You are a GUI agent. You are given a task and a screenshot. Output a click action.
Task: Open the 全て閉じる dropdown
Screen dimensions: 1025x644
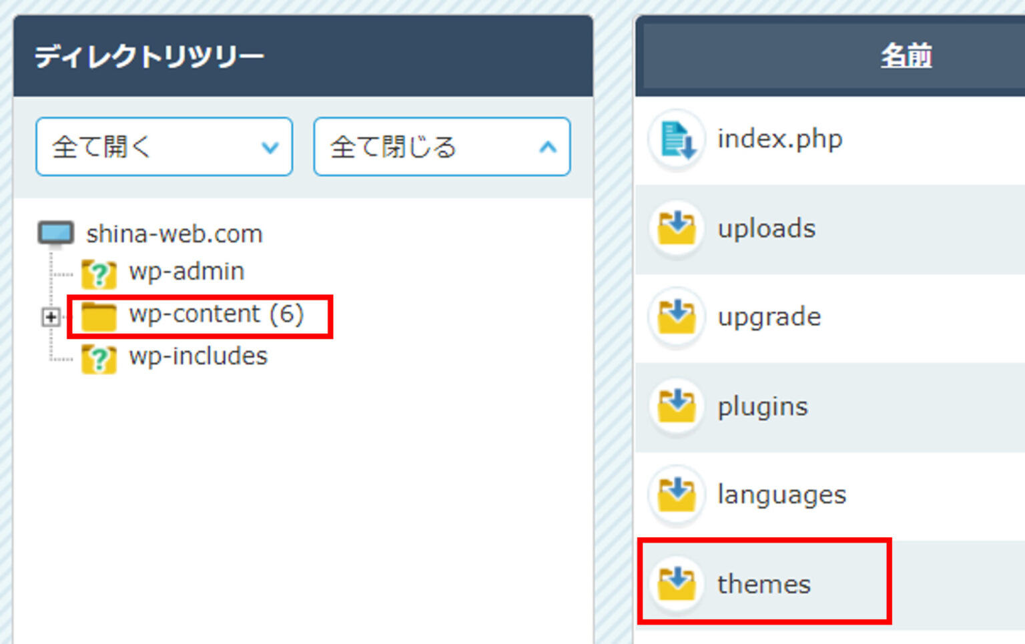pos(441,147)
